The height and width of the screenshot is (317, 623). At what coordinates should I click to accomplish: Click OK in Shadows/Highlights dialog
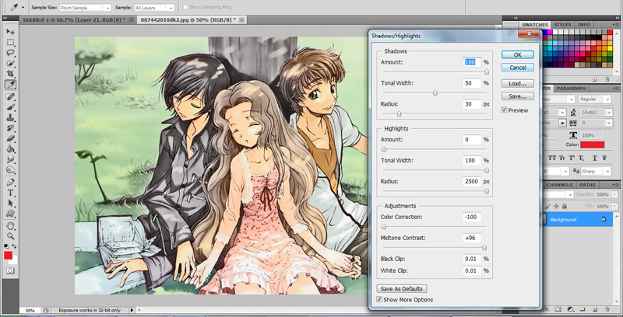pos(517,54)
